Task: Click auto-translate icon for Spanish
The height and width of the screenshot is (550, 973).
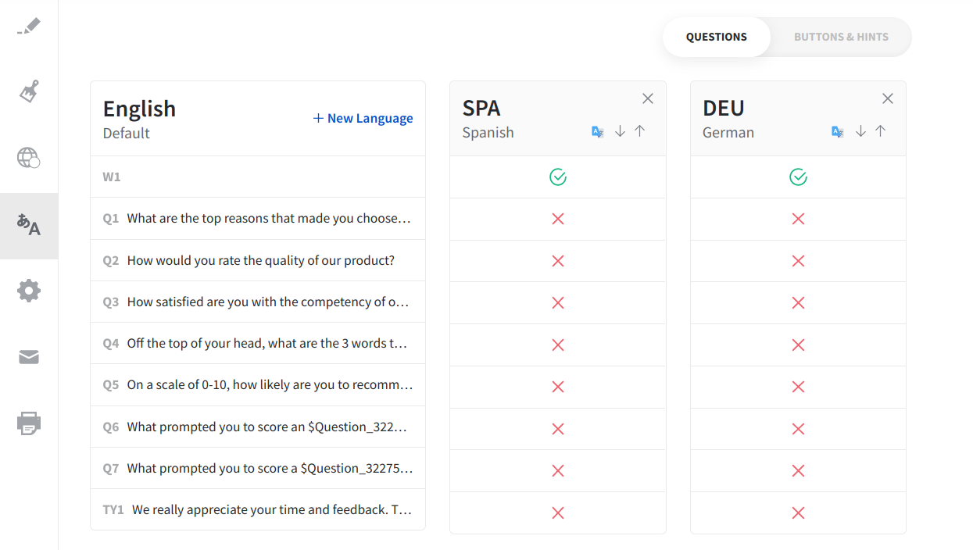Action: [598, 132]
